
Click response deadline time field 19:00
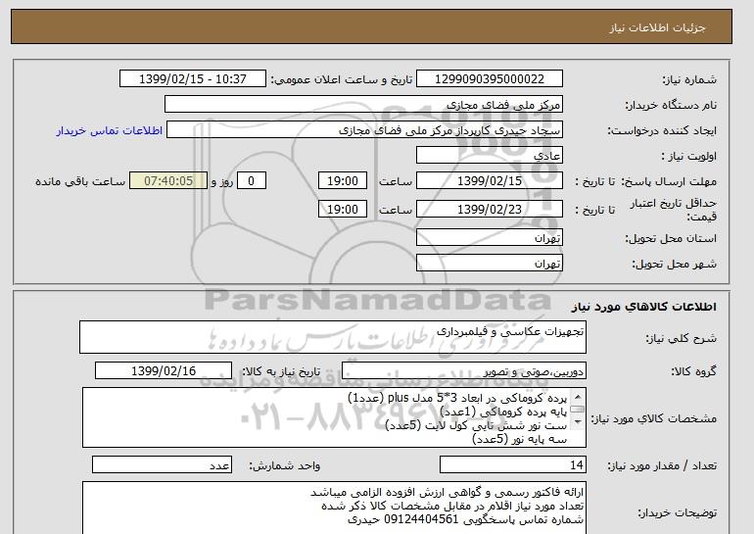(343, 181)
